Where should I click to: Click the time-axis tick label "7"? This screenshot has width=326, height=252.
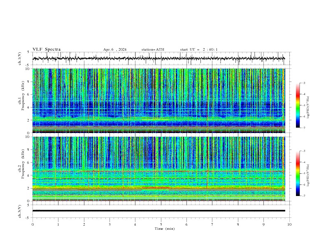pos(212,224)
